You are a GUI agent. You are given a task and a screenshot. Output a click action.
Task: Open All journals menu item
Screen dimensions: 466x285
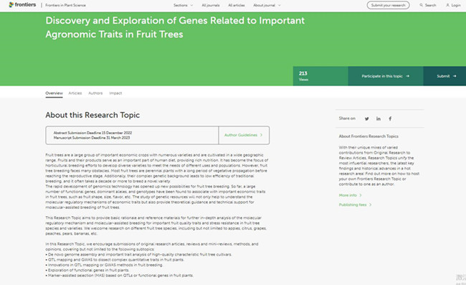click(210, 5)
